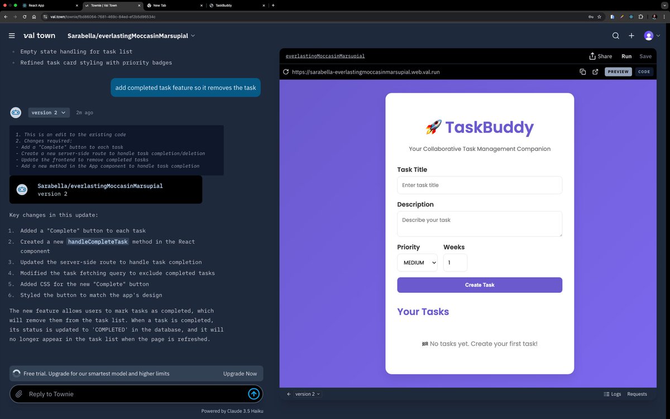The height and width of the screenshot is (419, 670).
Task: Click the Create Task button
Action: point(480,285)
